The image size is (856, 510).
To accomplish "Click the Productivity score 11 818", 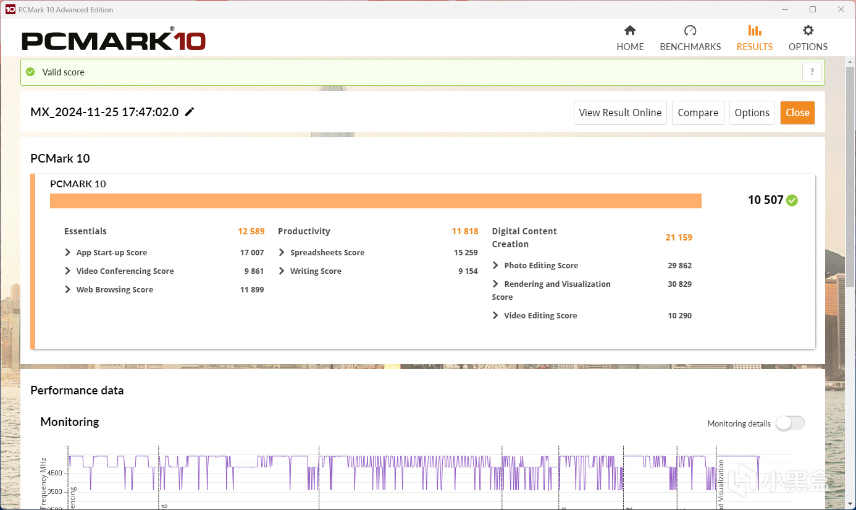I will tap(465, 231).
